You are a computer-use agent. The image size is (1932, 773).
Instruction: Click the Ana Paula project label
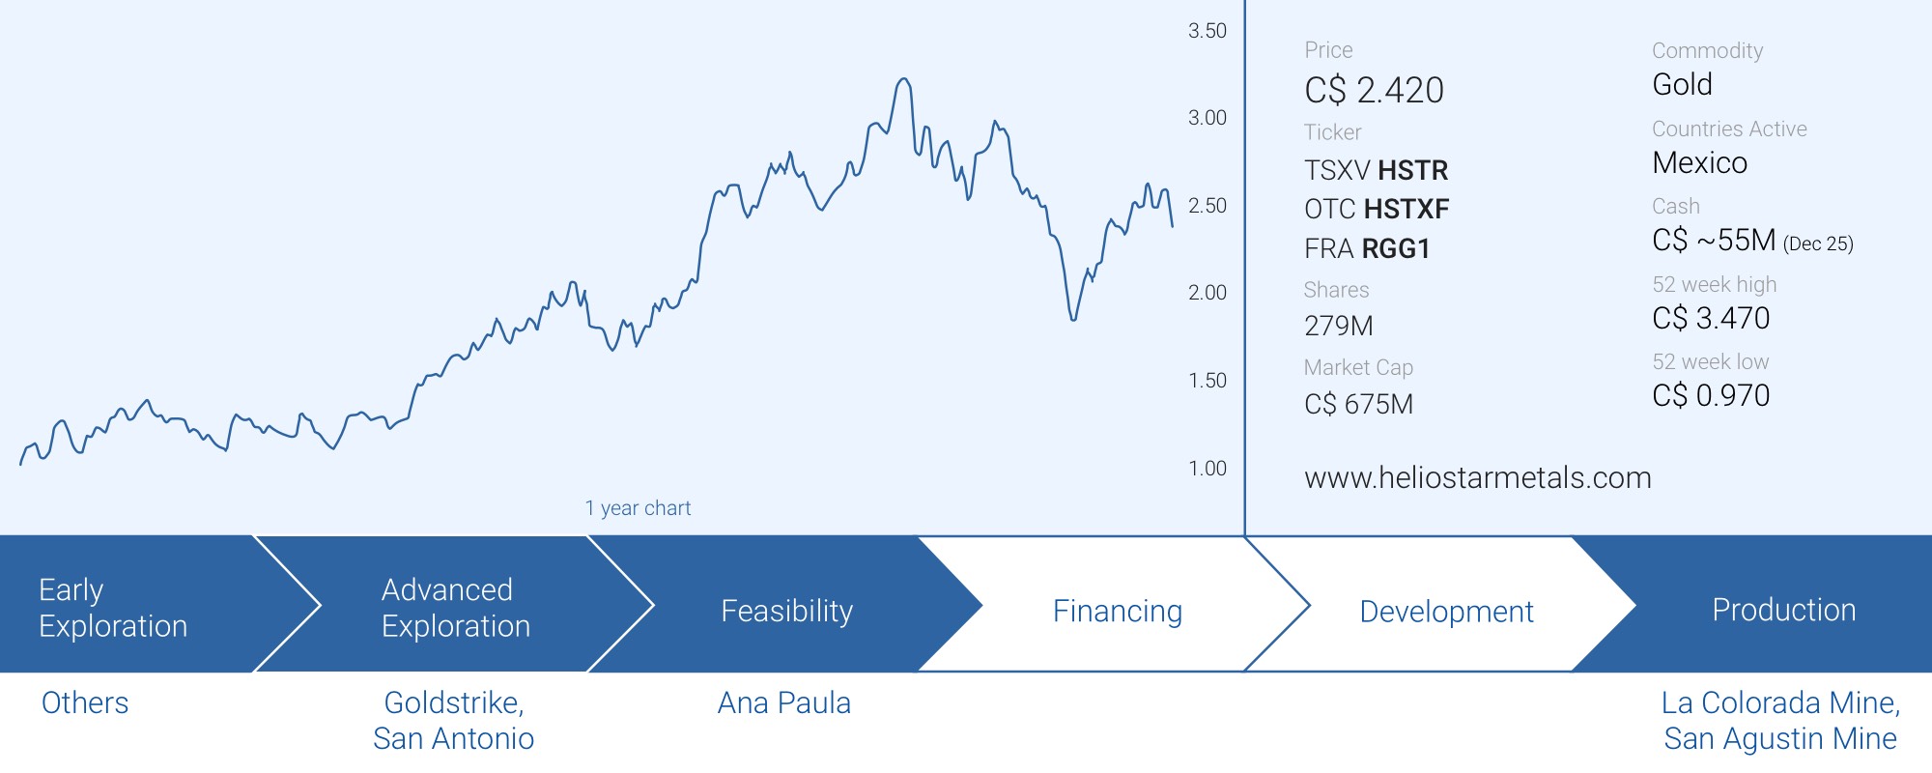coord(783,702)
